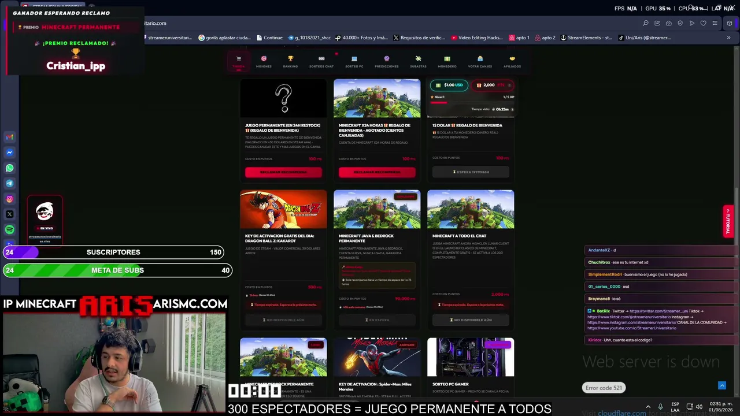This screenshot has height=416, width=740.
Task: Open the extensions cube icon
Action: (730, 23)
